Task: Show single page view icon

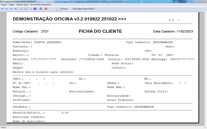Action: [21, 9]
